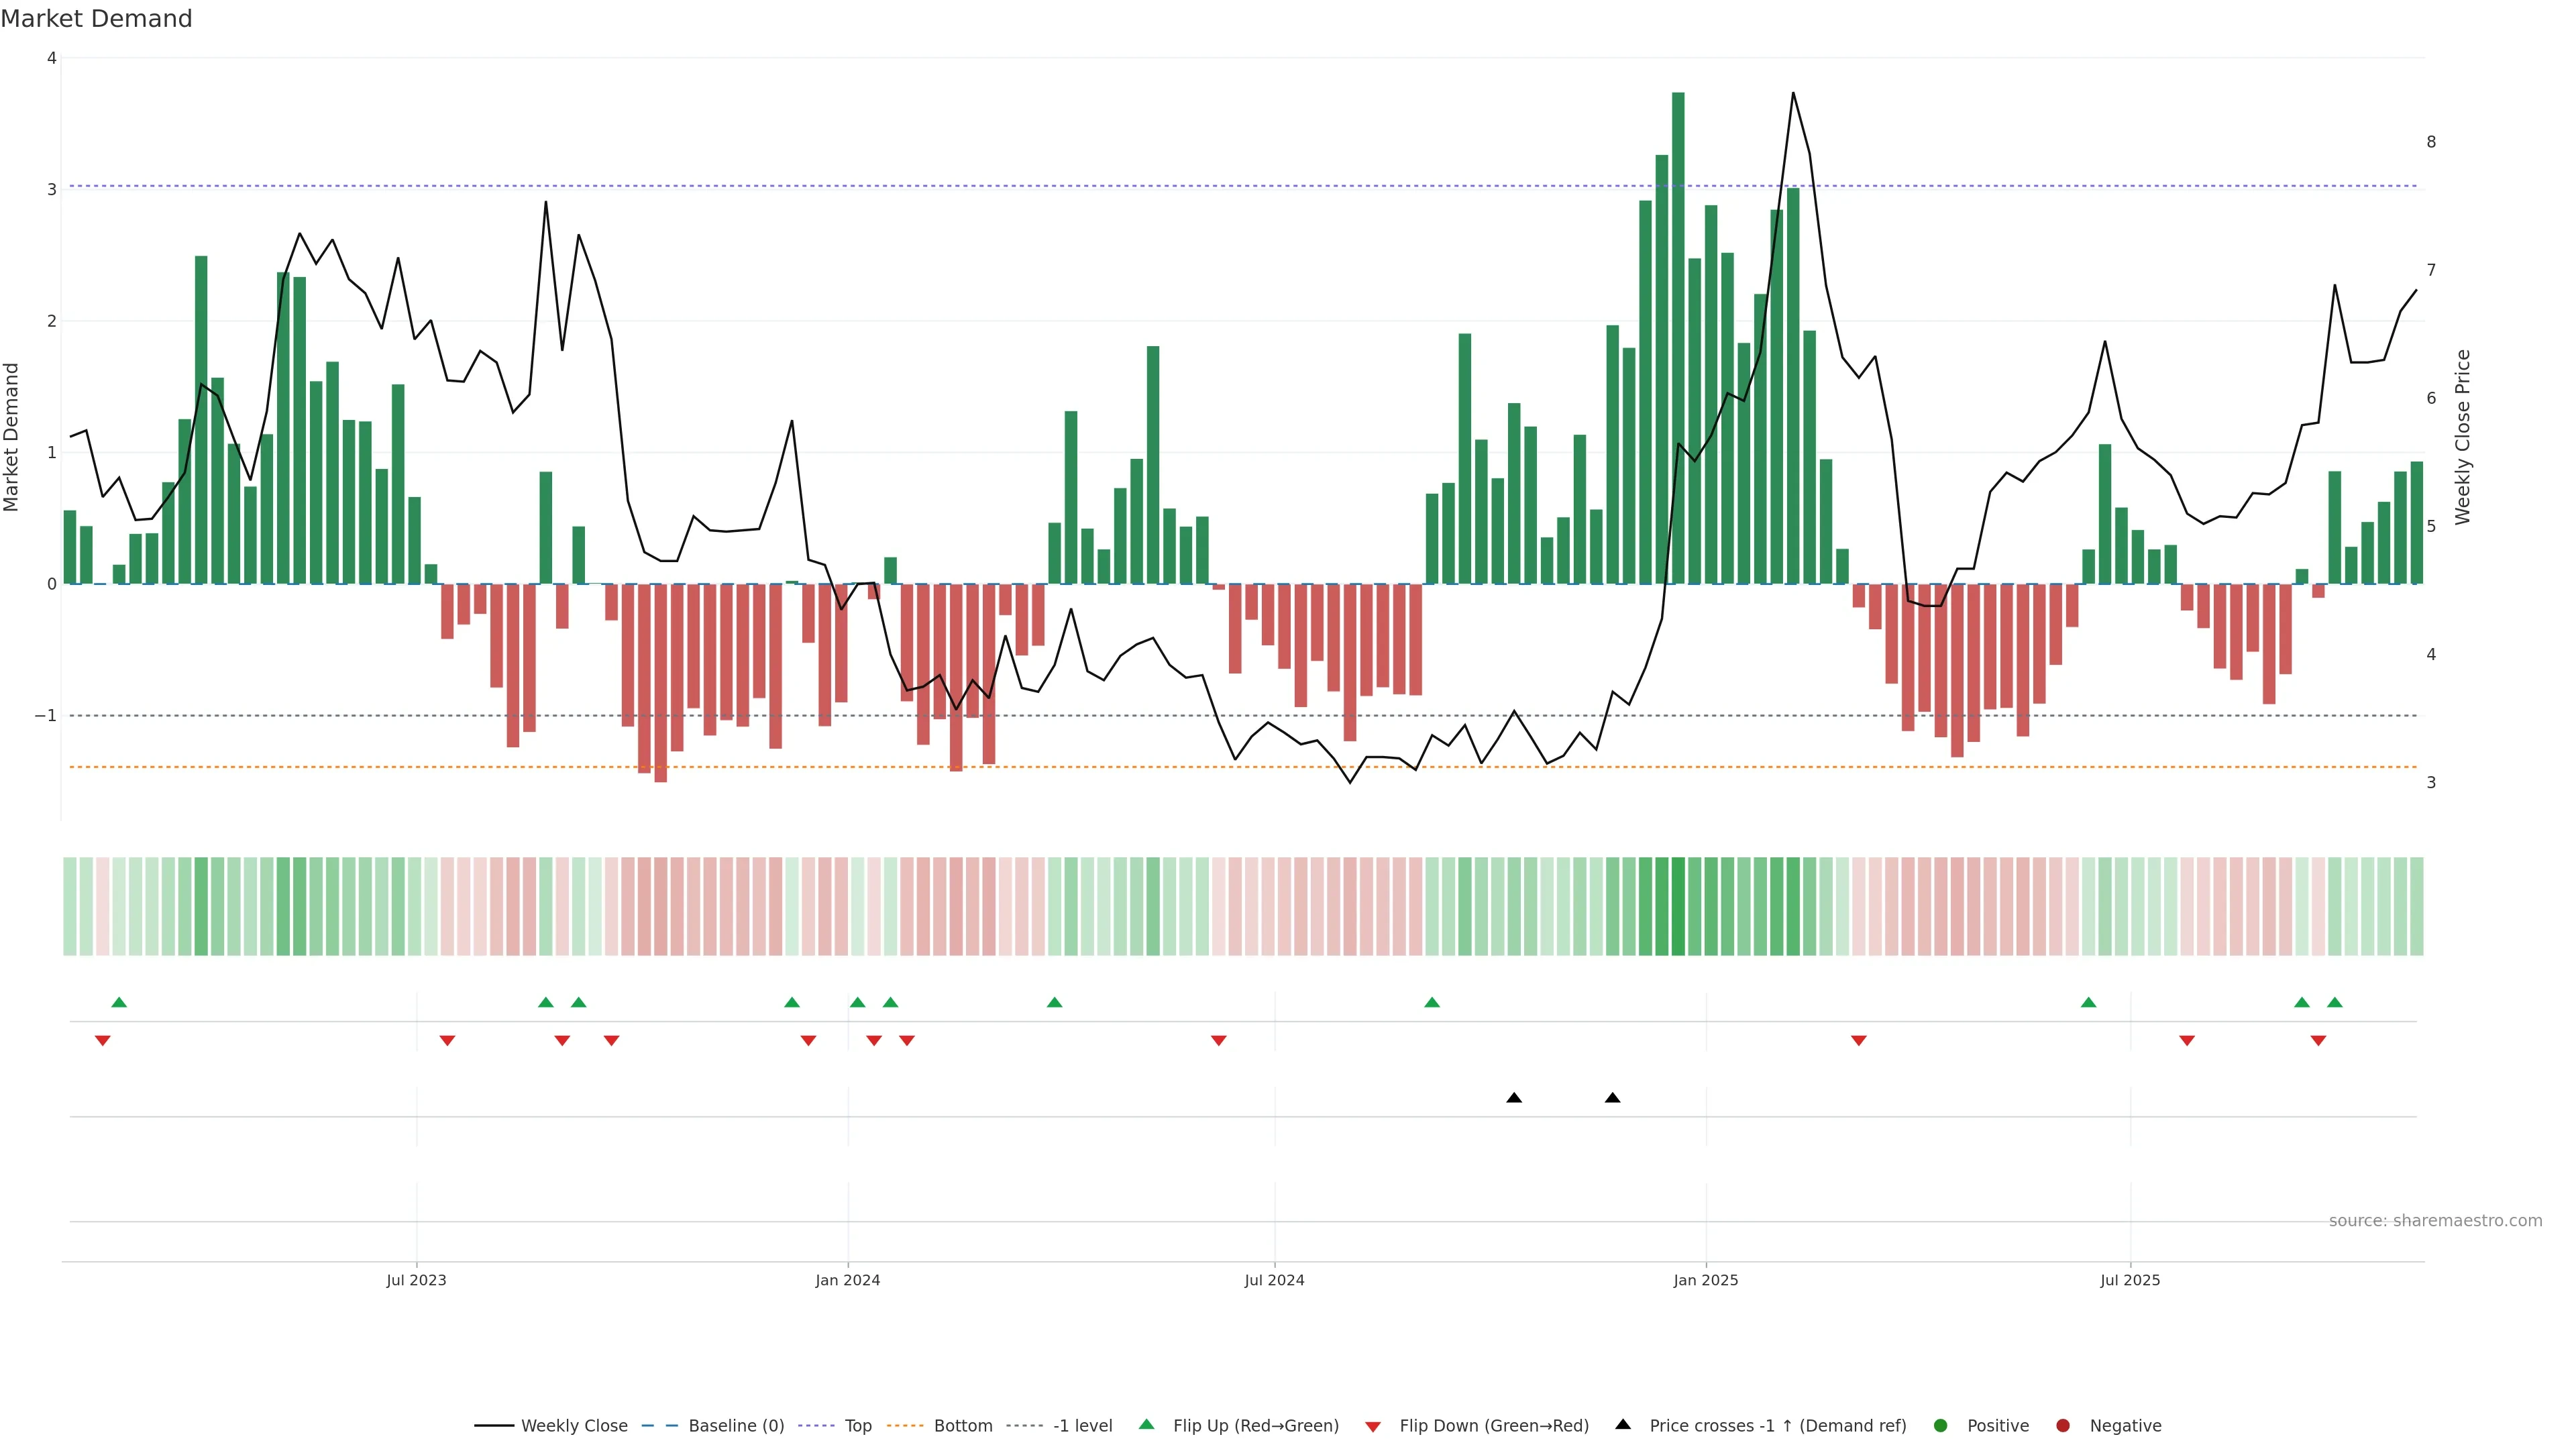Click the Weekly Close Price axis title
The image size is (2576, 1449).
2463,437
